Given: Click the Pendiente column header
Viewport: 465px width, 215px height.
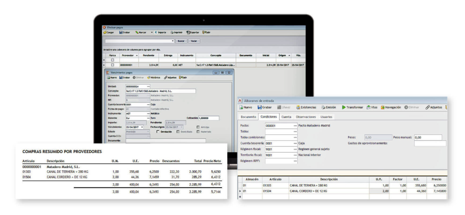Looking at the screenshot, I should point(148,56).
